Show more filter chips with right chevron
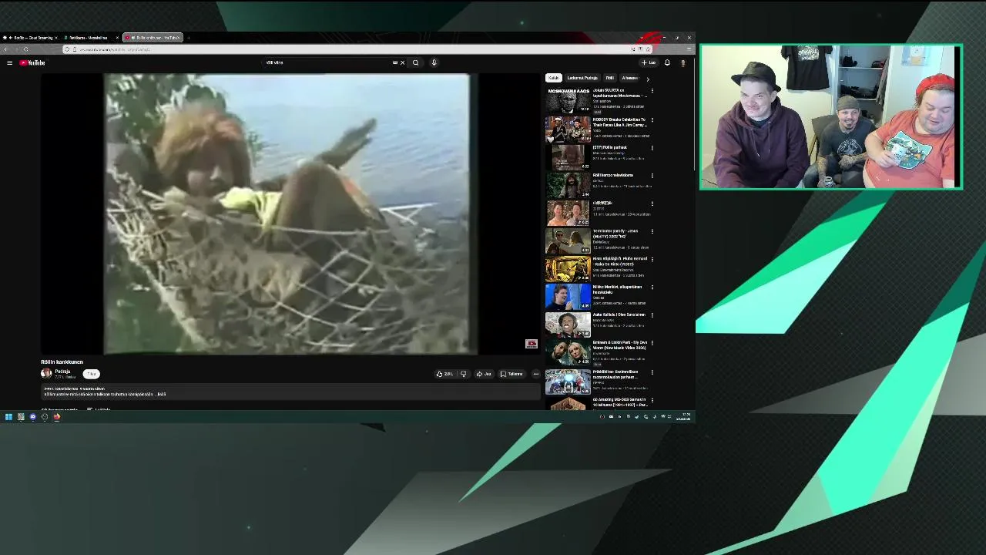Image resolution: width=986 pixels, height=555 pixels. tap(648, 79)
